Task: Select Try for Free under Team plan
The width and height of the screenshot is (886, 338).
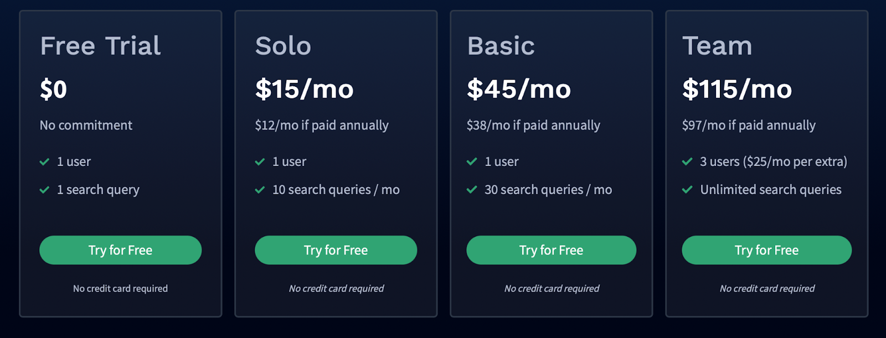Action: pyautogui.click(x=766, y=250)
